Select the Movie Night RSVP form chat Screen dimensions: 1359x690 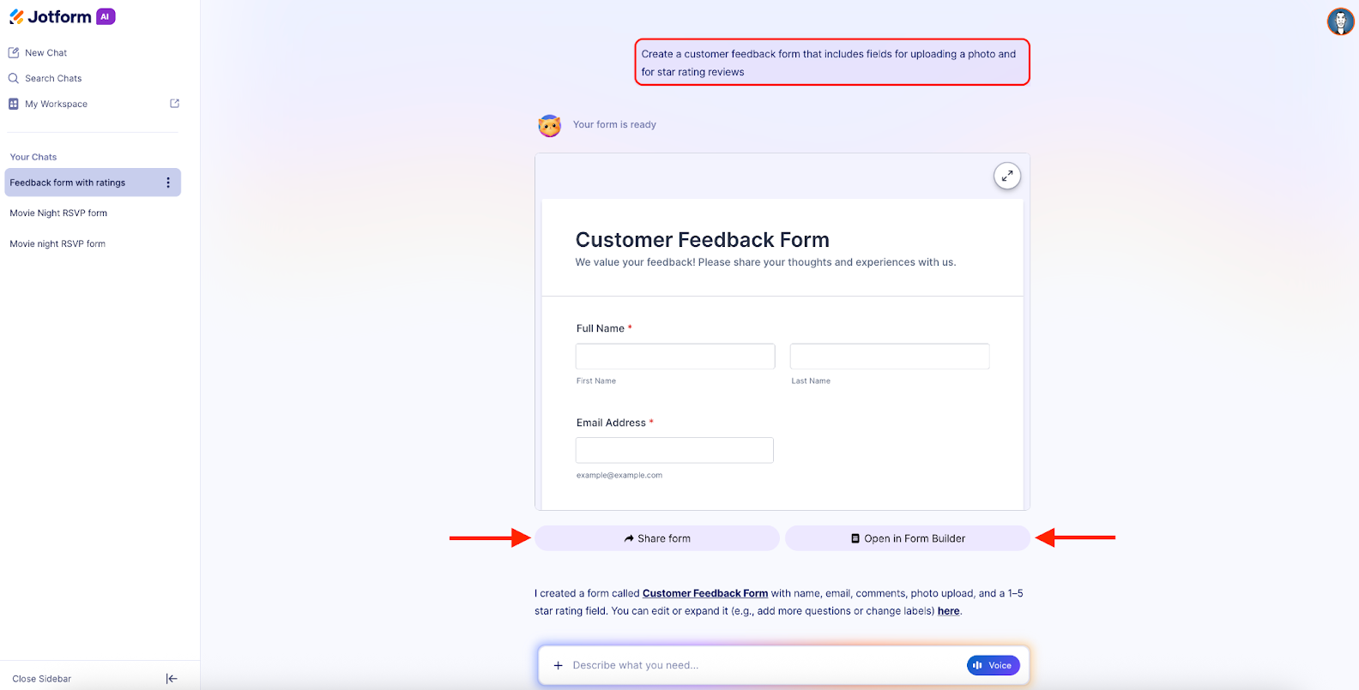(58, 213)
